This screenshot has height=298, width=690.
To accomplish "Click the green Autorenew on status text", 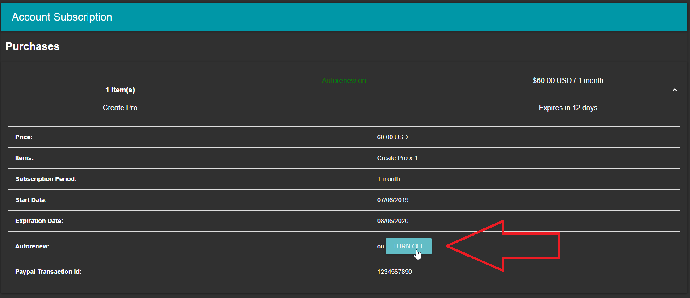I will [344, 81].
